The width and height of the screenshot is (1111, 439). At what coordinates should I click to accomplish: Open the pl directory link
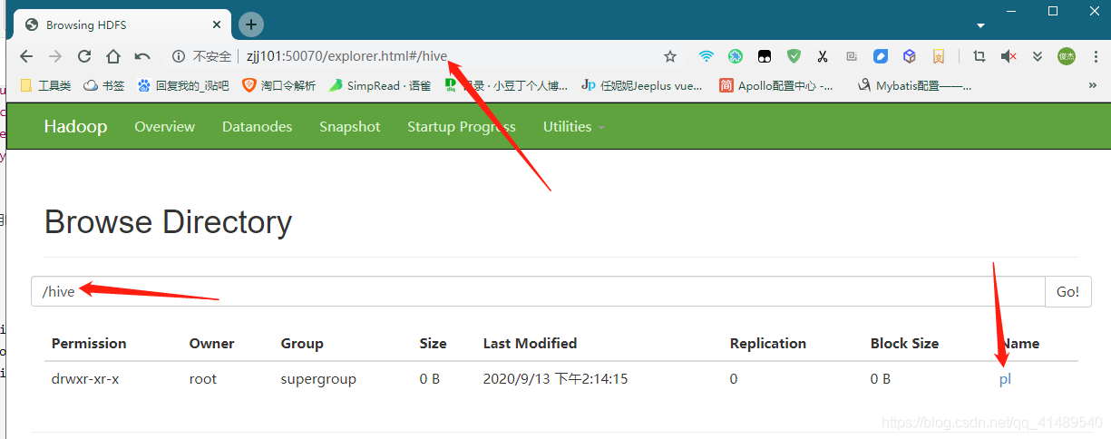1005,379
